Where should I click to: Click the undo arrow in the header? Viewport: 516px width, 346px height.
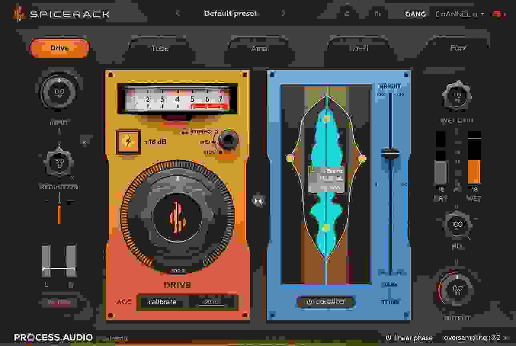point(347,14)
